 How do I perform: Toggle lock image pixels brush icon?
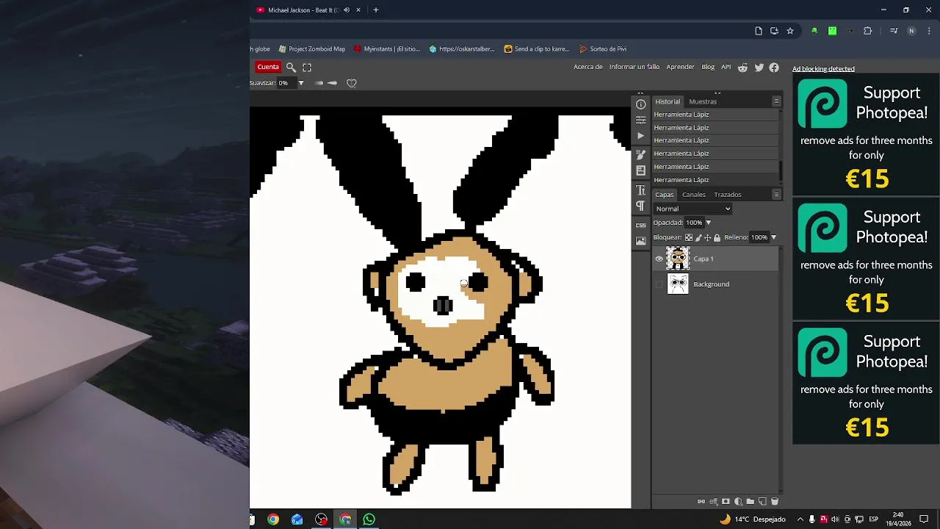[x=698, y=237]
